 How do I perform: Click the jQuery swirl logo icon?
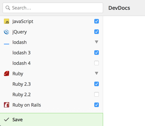[x=7, y=32]
